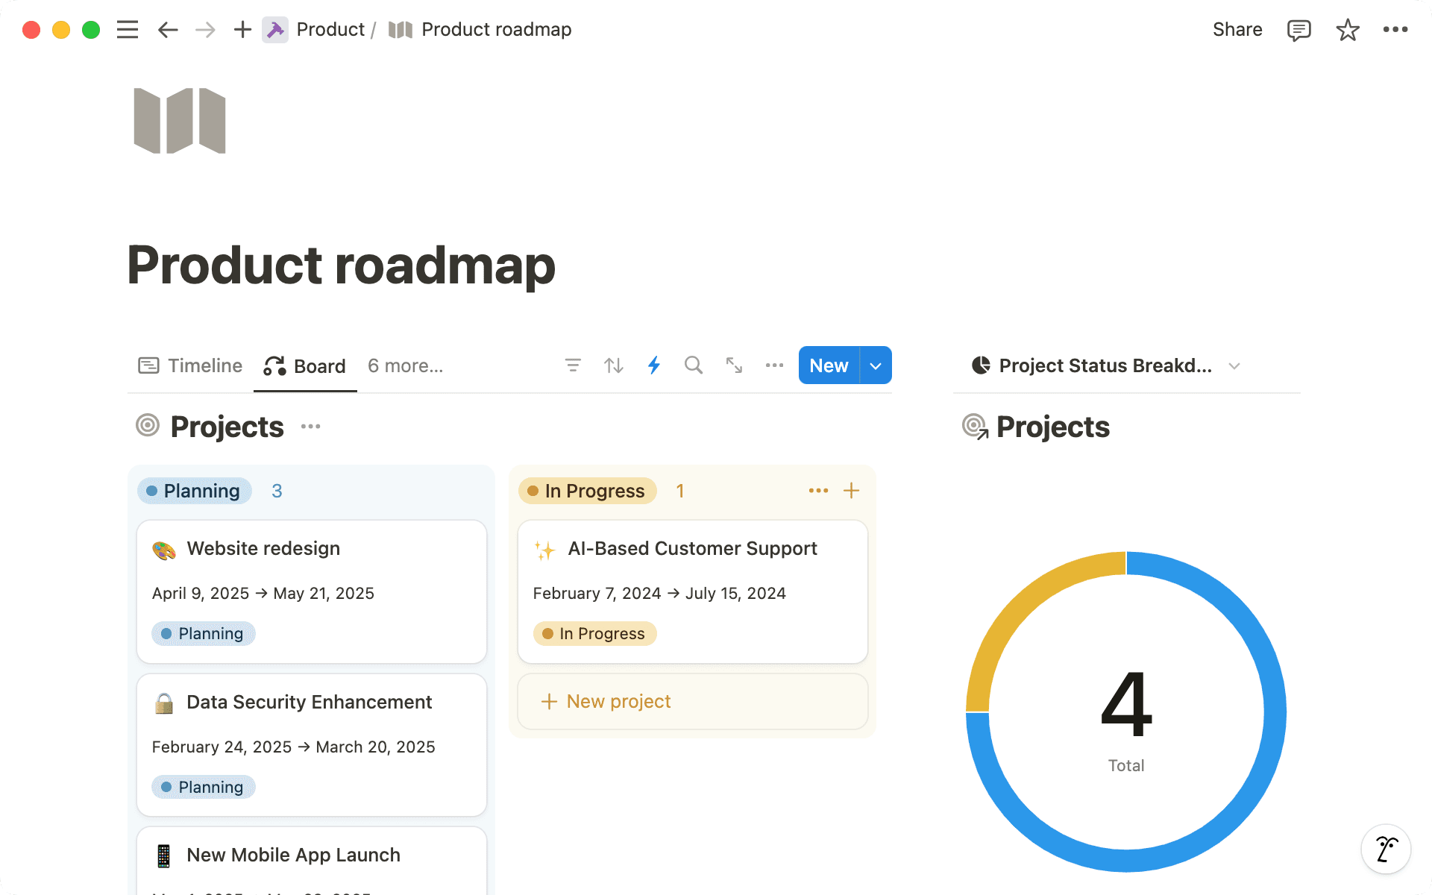The height and width of the screenshot is (895, 1432).
Task: Favorite the page with the star
Action: tap(1347, 29)
